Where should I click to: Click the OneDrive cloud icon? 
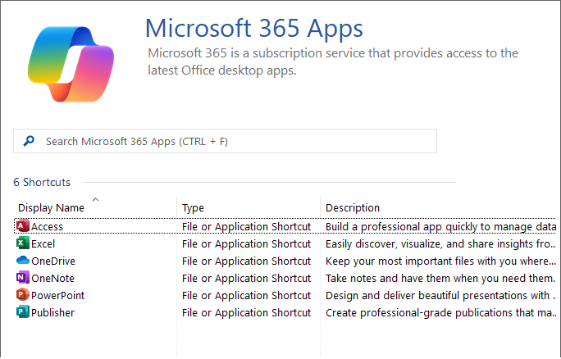pyautogui.click(x=22, y=261)
